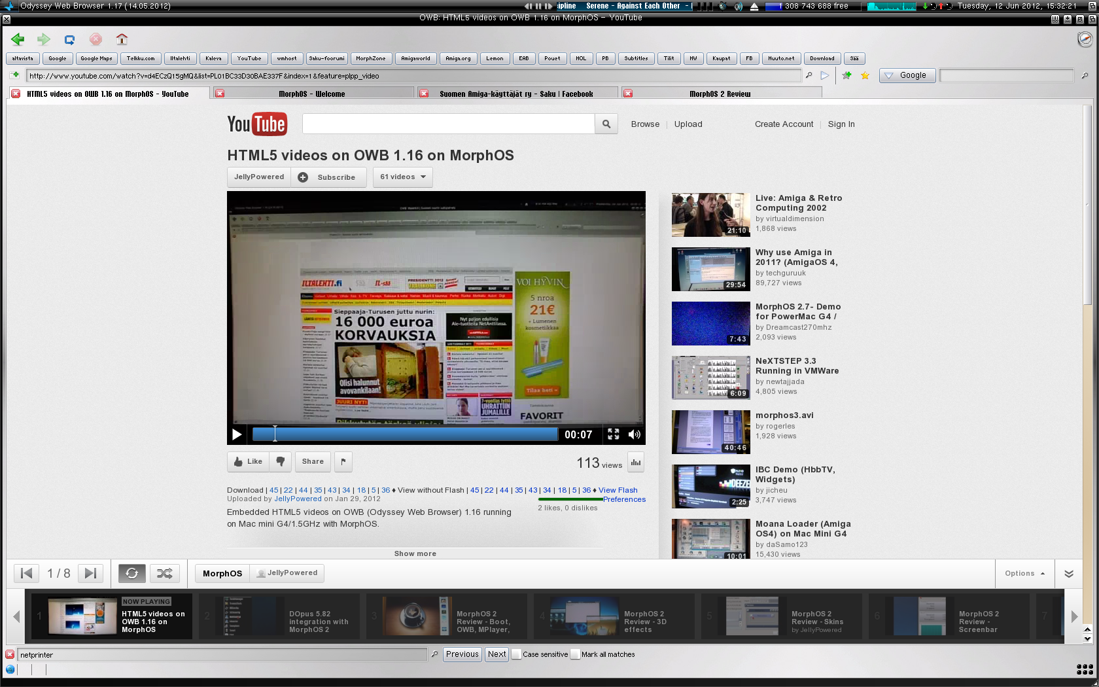Collapse the playlist bar with double chevron

[x=1069, y=574]
